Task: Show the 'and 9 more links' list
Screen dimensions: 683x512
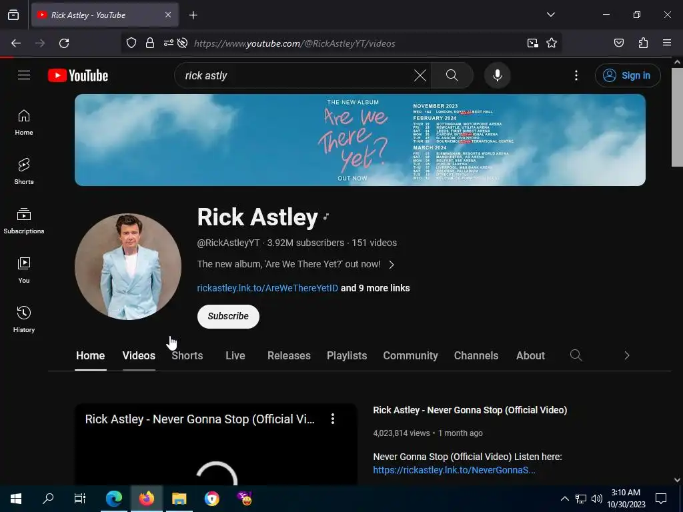Action: click(375, 288)
